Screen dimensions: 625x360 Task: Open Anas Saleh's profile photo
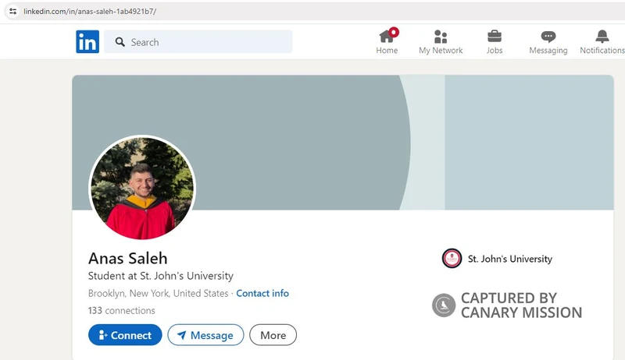[x=142, y=188]
